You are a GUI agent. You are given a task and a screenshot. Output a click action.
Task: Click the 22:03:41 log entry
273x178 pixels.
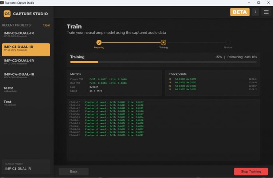(x=106, y=126)
